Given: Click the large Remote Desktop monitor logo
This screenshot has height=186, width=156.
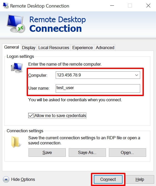Looking at the screenshot, I should pyautogui.click(x=16, y=24).
